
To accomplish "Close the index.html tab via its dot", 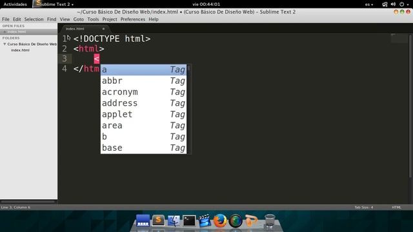I will (103, 28).
